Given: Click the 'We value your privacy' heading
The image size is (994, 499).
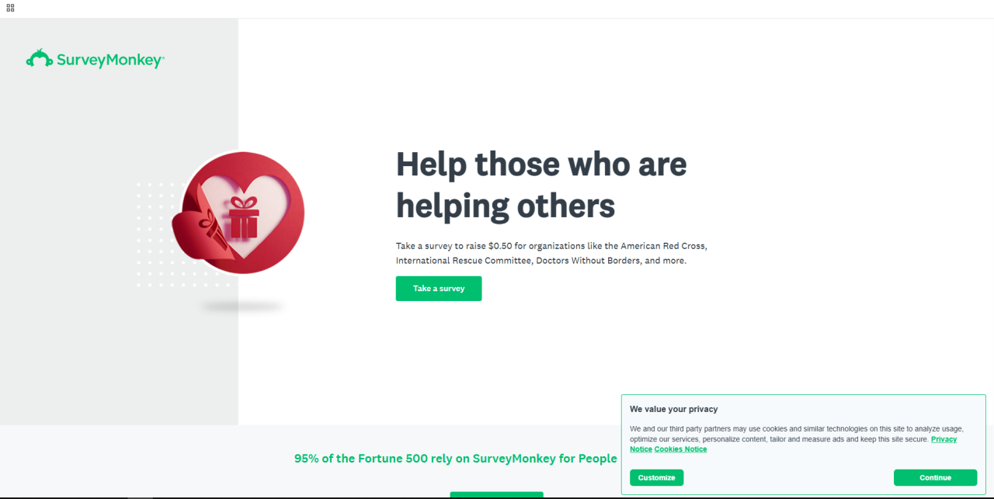Looking at the screenshot, I should [x=674, y=409].
